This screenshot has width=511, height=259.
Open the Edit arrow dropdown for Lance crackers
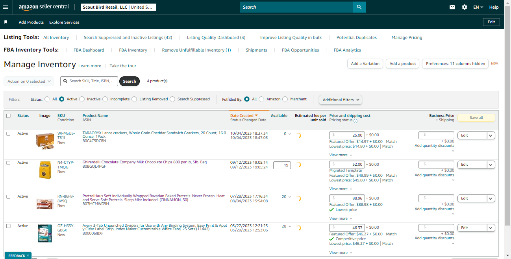[x=491, y=135]
